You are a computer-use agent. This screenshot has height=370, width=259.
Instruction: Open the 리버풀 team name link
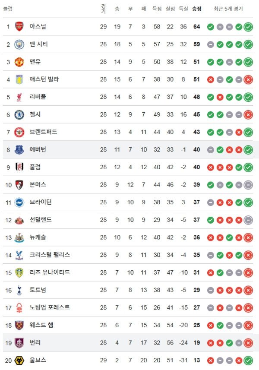39,96
